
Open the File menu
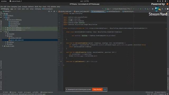point(2,7)
